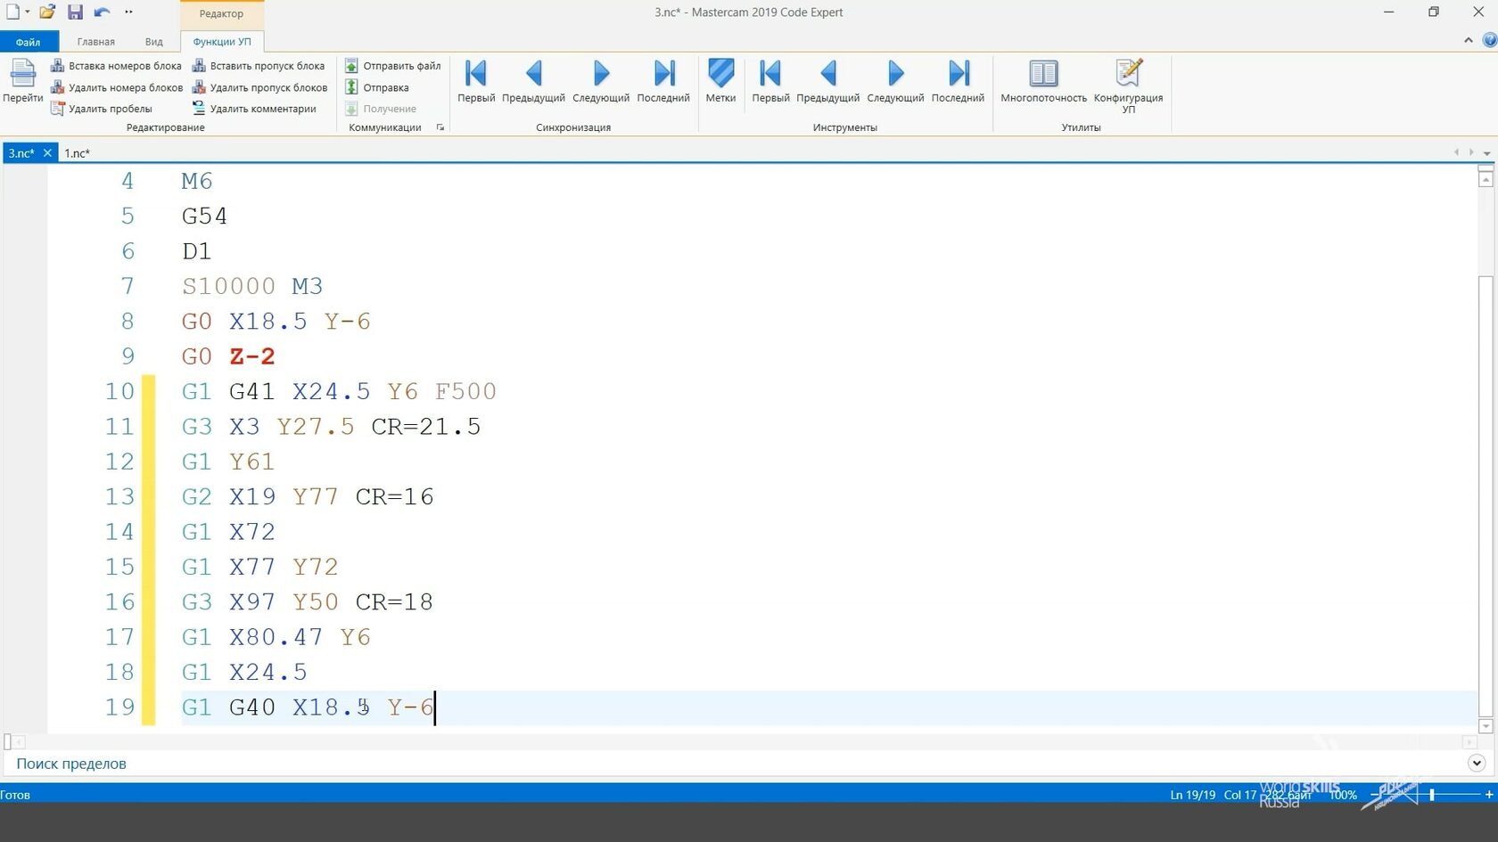Click the greyed-out Получение button

pyautogui.click(x=381, y=109)
